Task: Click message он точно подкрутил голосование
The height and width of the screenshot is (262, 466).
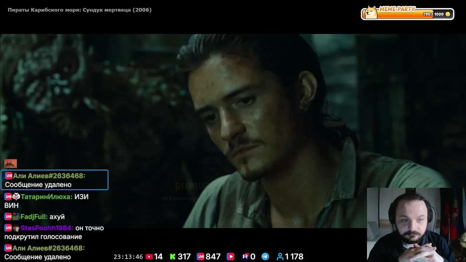Action: pyautogui.click(x=54, y=233)
